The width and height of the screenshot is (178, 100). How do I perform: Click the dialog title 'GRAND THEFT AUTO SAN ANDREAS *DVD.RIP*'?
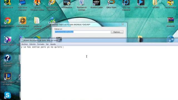click(71, 25)
